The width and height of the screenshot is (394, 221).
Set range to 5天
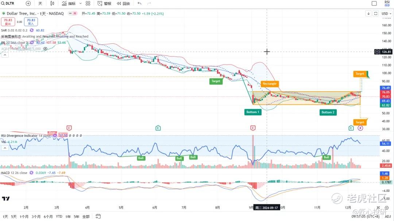tap(14, 217)
